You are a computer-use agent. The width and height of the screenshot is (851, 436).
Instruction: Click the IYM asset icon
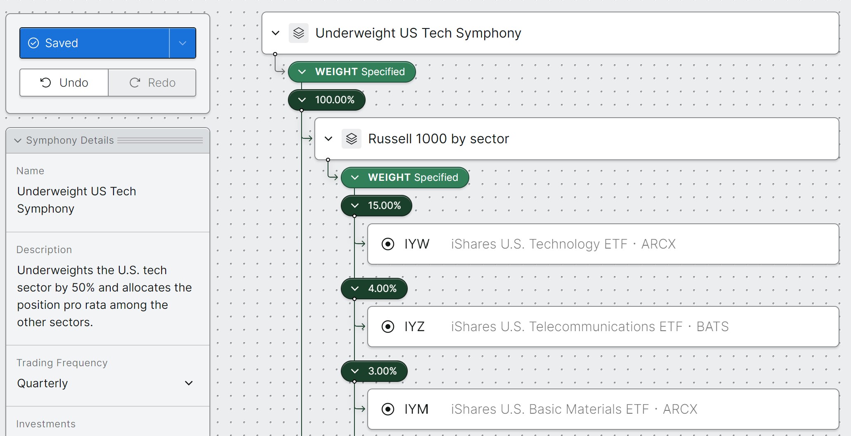tap(388, 409)
